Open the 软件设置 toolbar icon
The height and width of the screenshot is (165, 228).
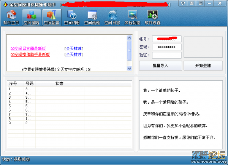153,18
